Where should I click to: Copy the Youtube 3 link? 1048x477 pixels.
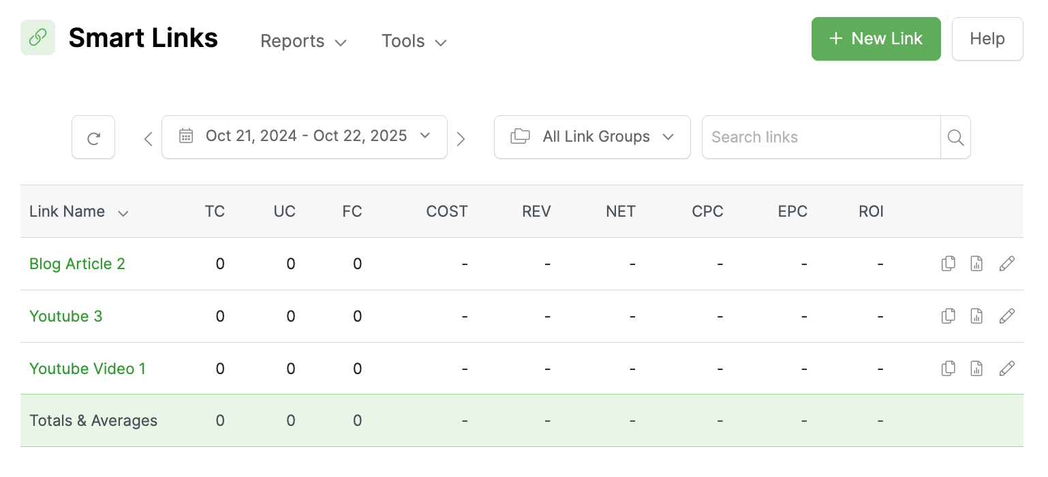pyautogui.click(x=948, y=316)
